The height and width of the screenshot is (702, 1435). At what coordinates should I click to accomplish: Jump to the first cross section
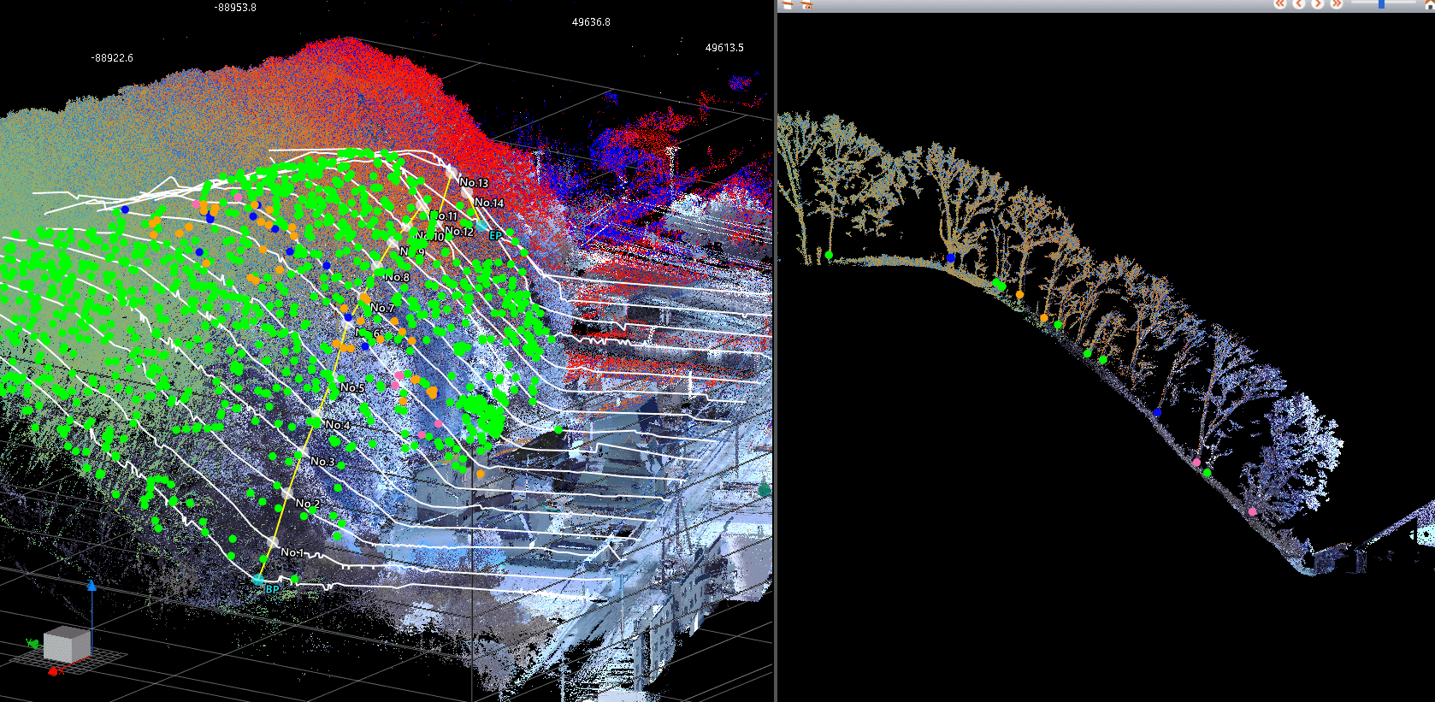tap(1280, 4)
